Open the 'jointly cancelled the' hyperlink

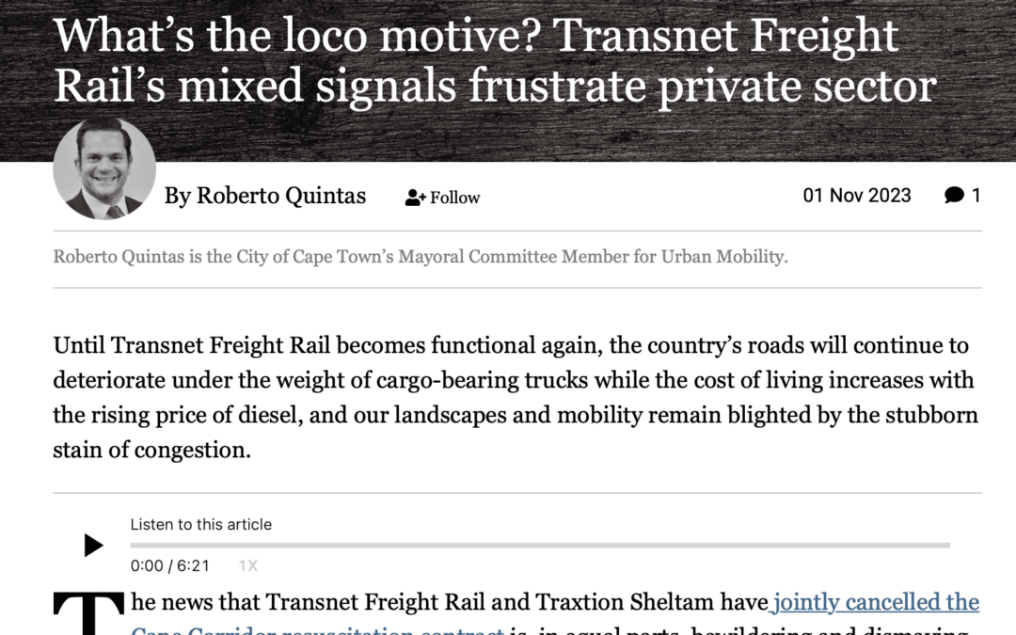coord(877,602)
